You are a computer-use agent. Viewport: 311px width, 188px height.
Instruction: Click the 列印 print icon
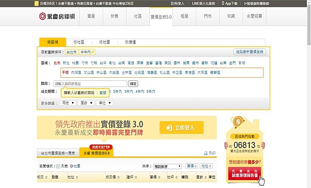(x=209, y=153)
